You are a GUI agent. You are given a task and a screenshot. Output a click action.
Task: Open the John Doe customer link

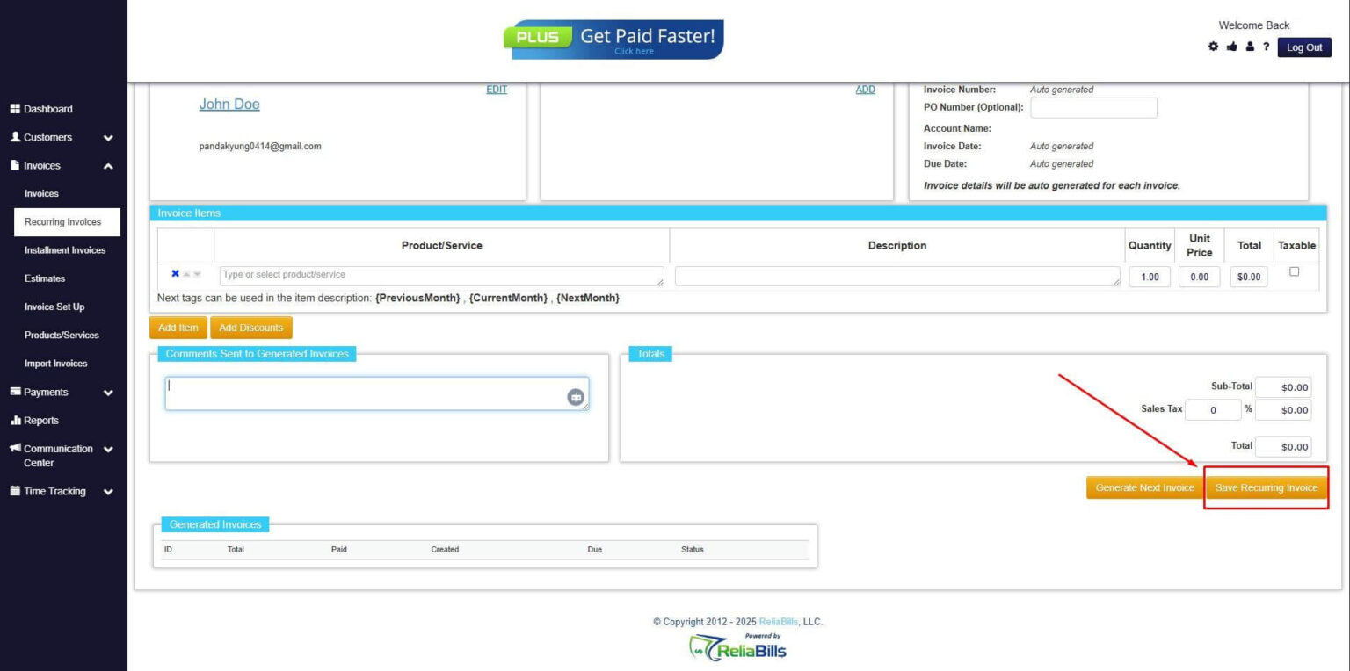point(229,104)
